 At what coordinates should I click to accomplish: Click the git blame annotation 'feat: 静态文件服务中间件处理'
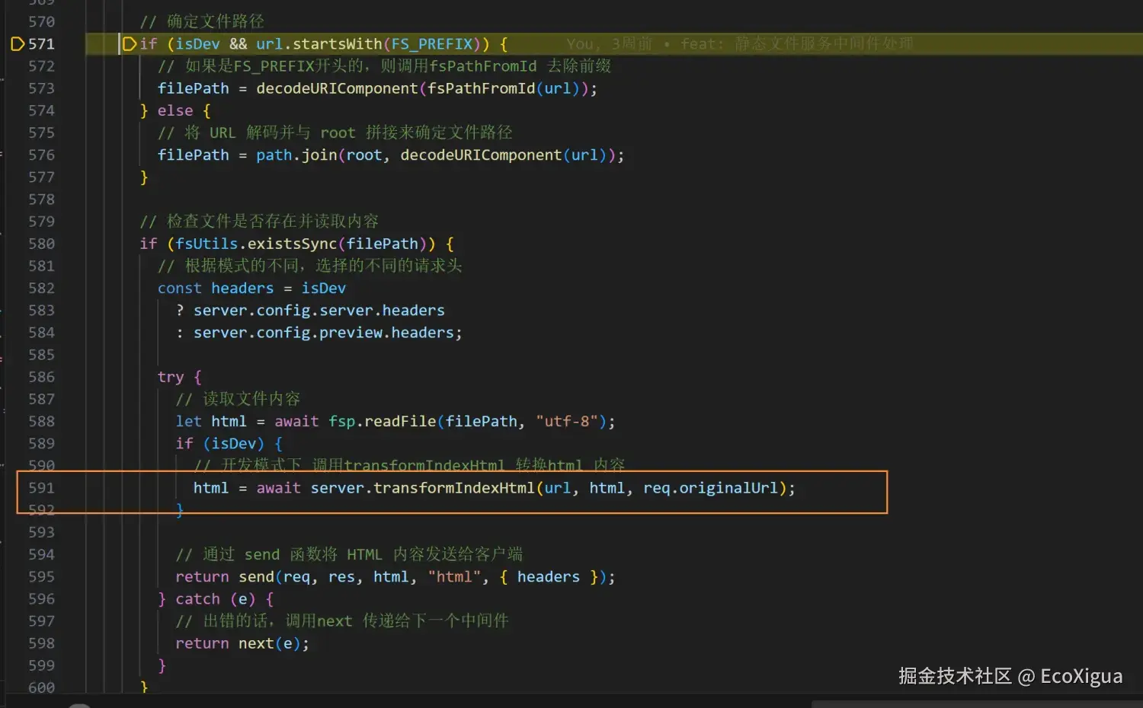(797, 44)
